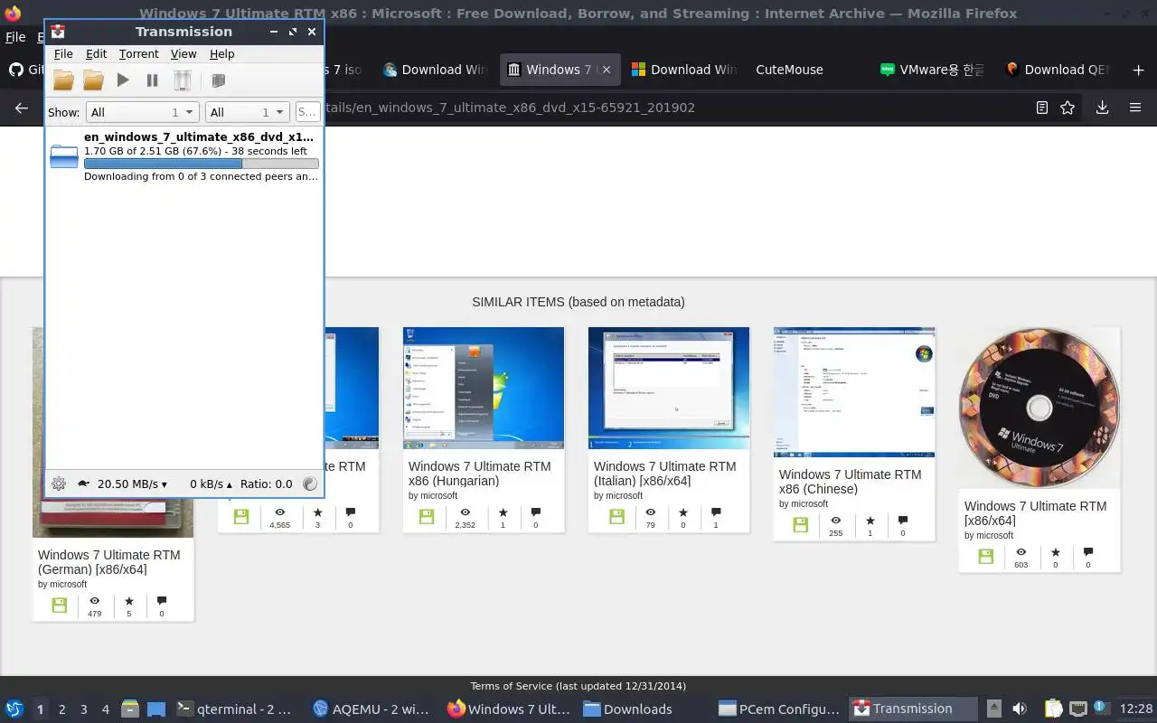The image size is (1157, 723).
Task: Click the network status icon beside Ratio
Action: (309, 484)
